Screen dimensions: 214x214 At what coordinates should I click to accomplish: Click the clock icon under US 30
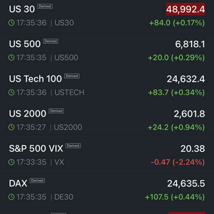point(11,23)
